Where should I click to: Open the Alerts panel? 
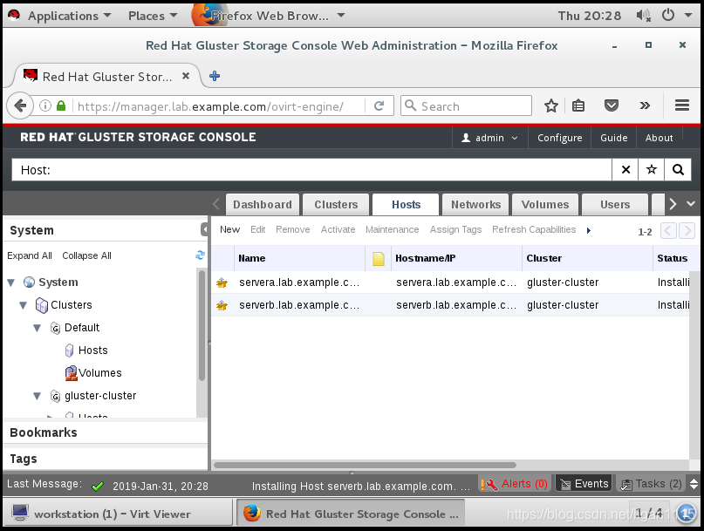click(x=516, y=484)
